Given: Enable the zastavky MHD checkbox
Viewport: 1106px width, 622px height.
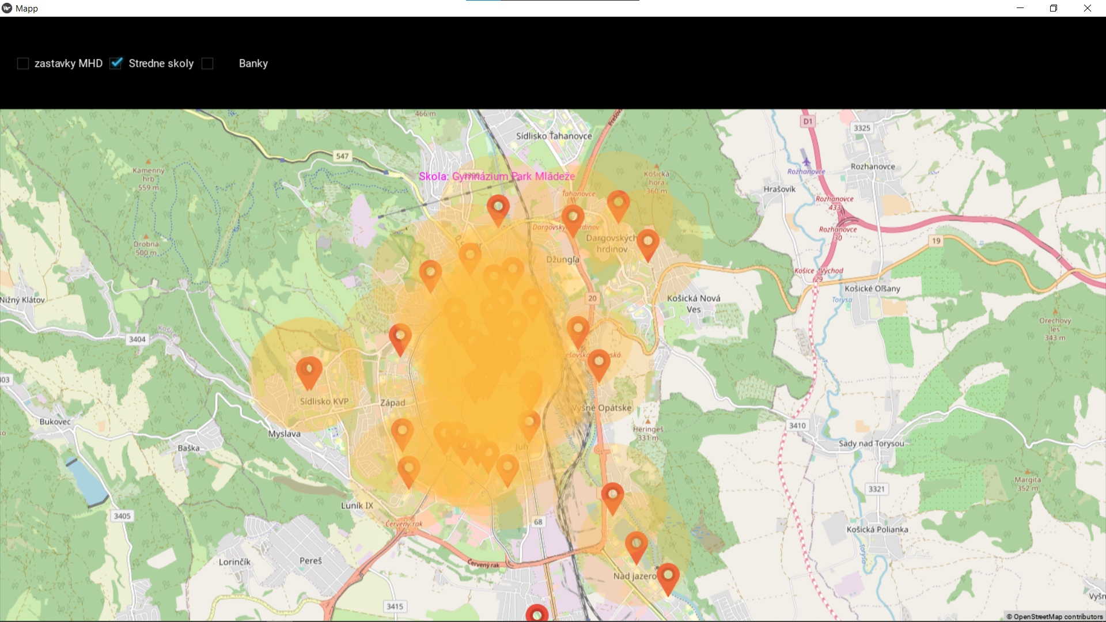Looking at the screenshot, I should [23, 63].
